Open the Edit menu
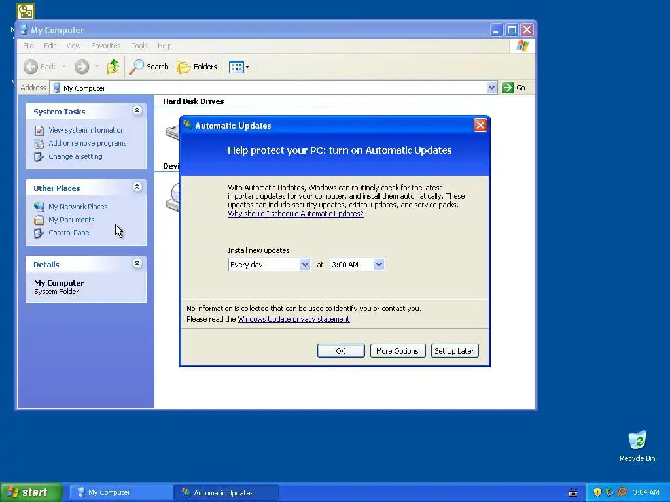 (x=50, y=46)
